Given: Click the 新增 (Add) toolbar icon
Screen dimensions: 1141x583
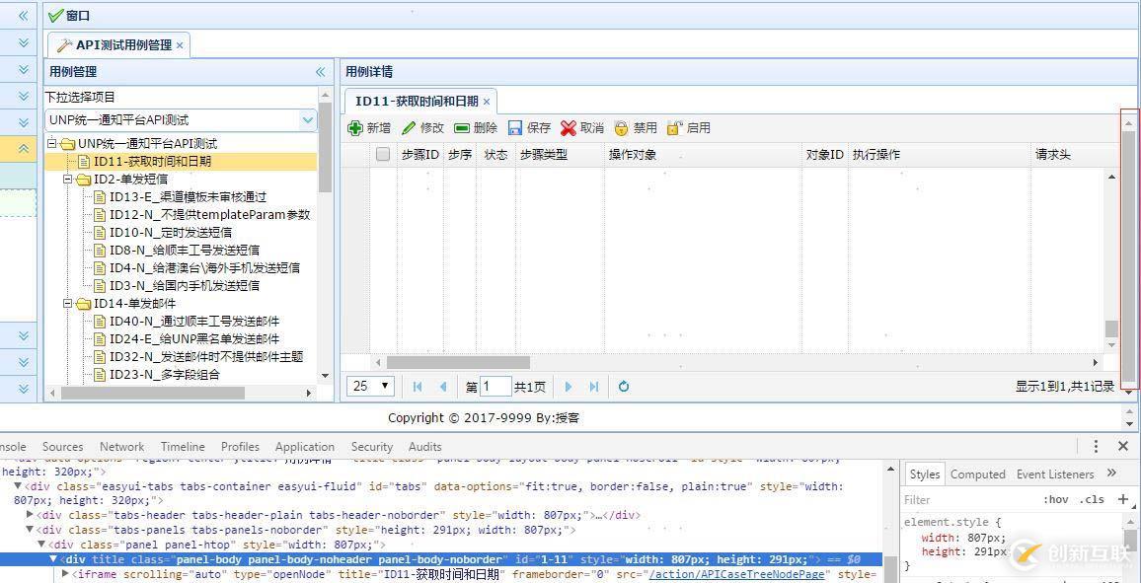Looking at the screenshot, I should click(356, 128).
